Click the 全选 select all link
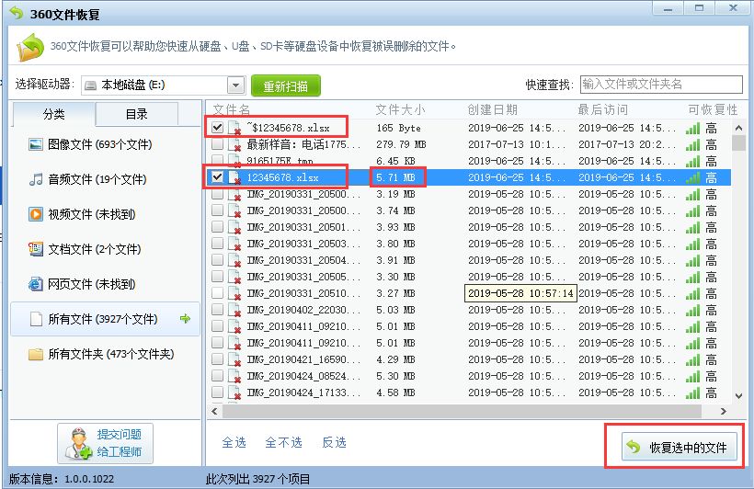 coord(234,442)
